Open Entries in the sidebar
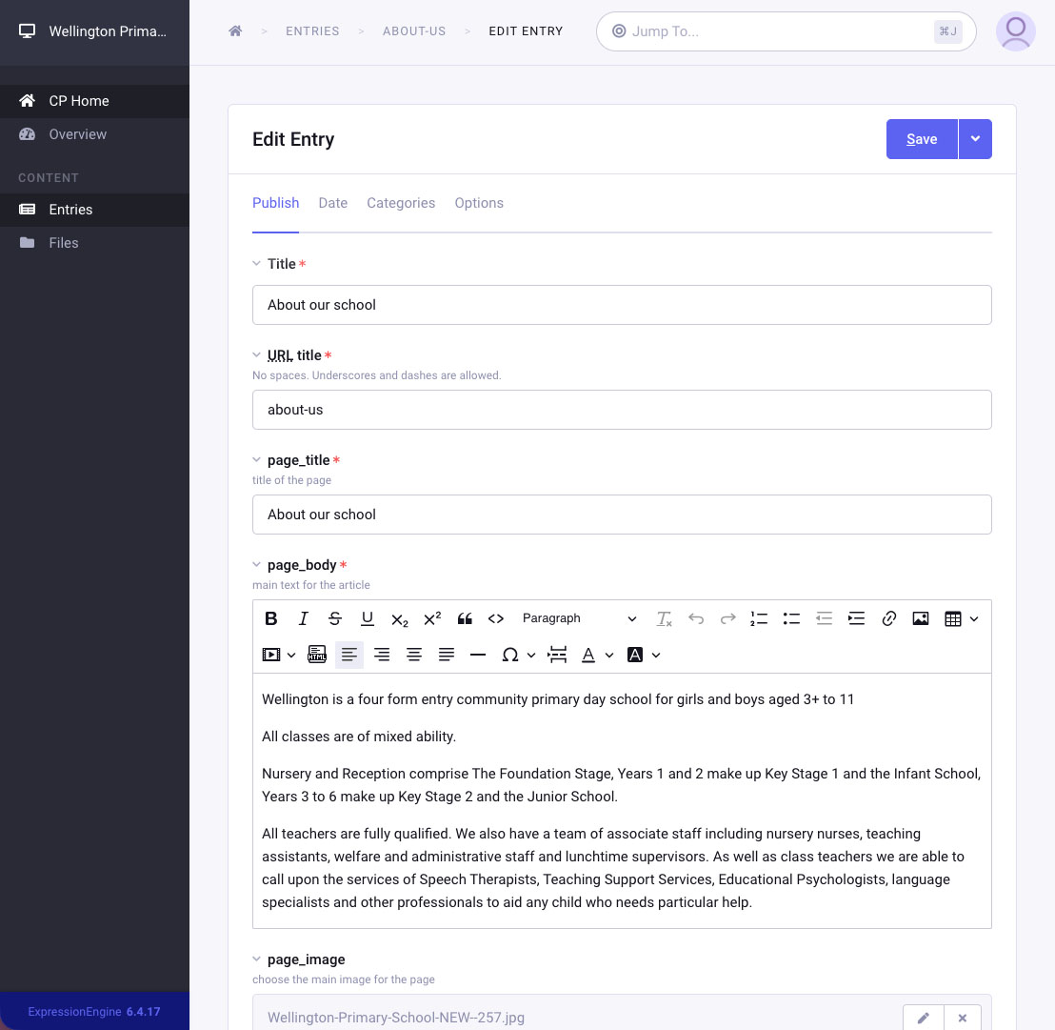Screen dimensions: 1055x1030 tap(94, 210)
